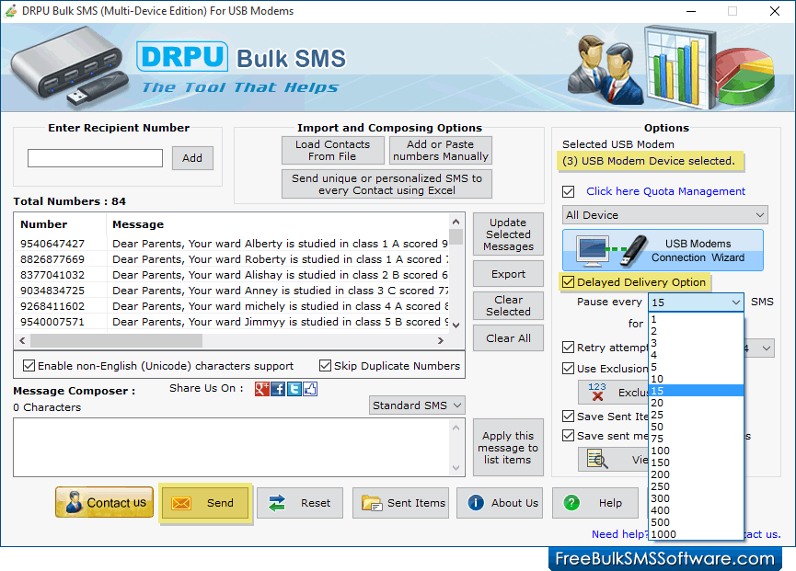Image resolution: width=796 pixels, height=571 pixels.
Task: Expand the Retry attempts dropdown arrow
Action: 767,348
